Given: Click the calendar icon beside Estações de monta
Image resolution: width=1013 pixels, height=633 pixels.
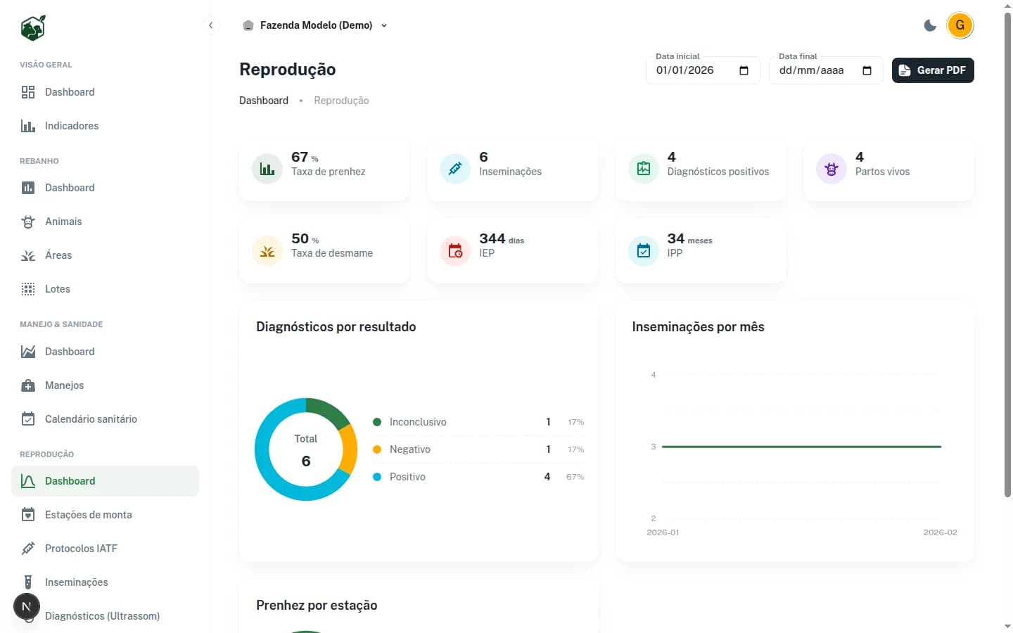Looking at the screenshot, I should pyautogui.click(x=28, y=515).
